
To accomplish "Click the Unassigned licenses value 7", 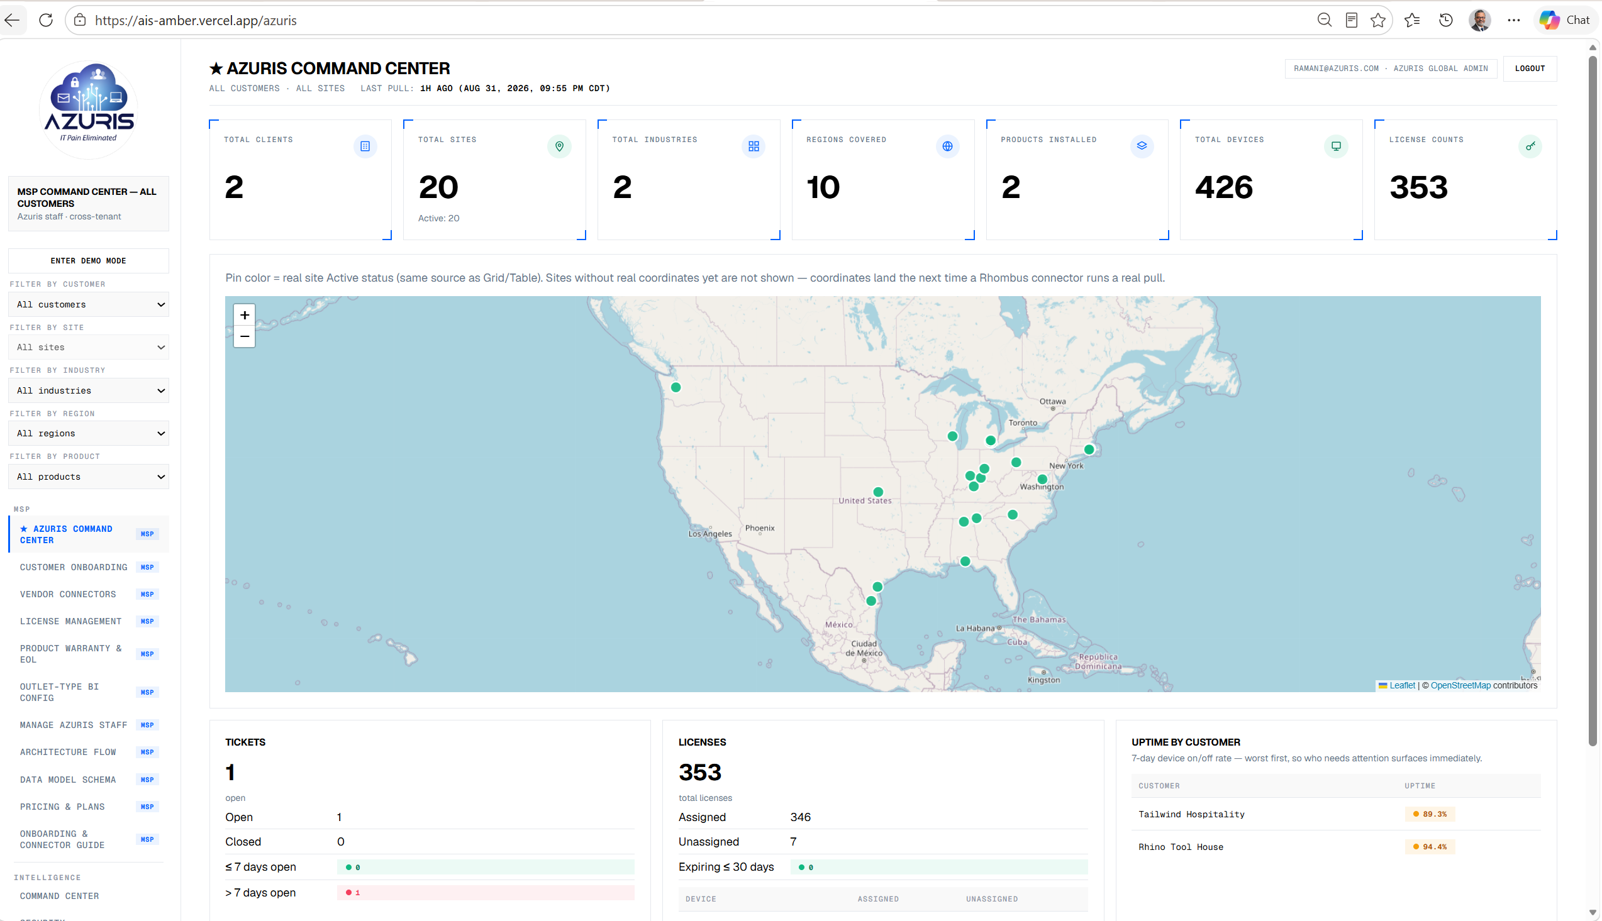I will pyautogui.click(x=793, y=842).
